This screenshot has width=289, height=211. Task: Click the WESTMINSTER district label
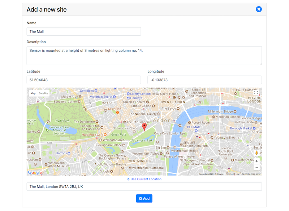coord(140,161)
